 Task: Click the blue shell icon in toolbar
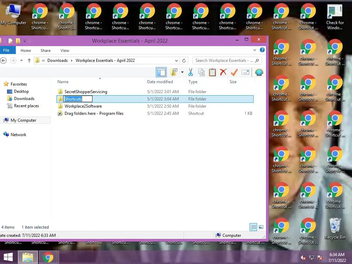point(259,72)
